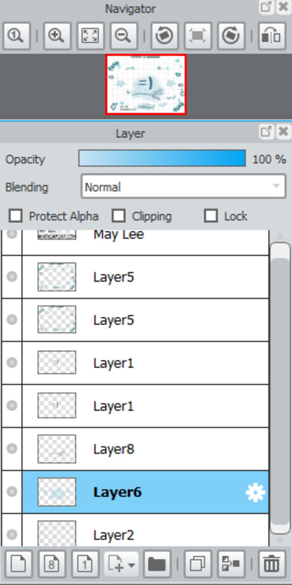This screenshot has height=585, width=292.
Task: Click the Zoom Out magnifier icon
Action: (123, 36)
